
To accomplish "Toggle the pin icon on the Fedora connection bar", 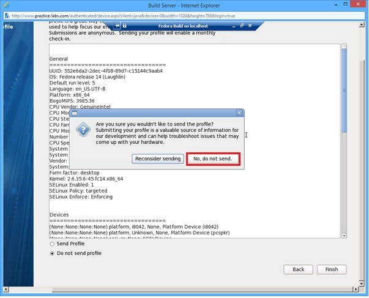I will coord(117,26).
